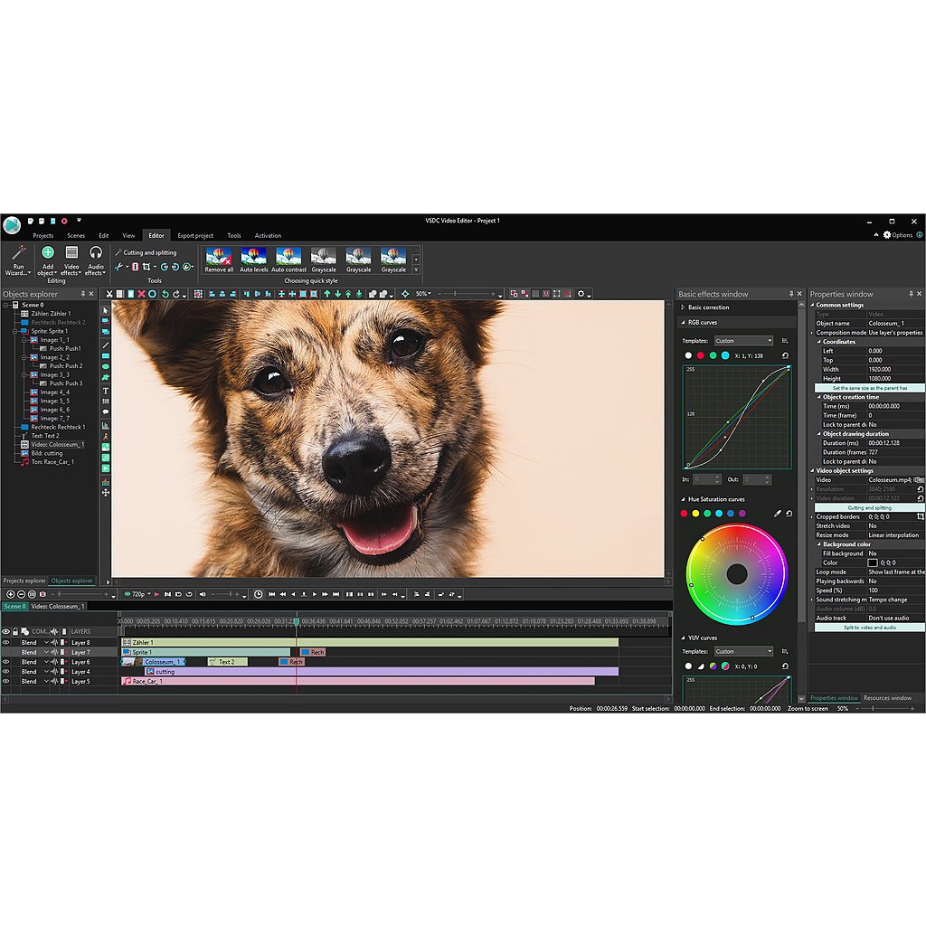Click the crop icon beside Cropped borders

pyautogui.click(x=920, y=516)
